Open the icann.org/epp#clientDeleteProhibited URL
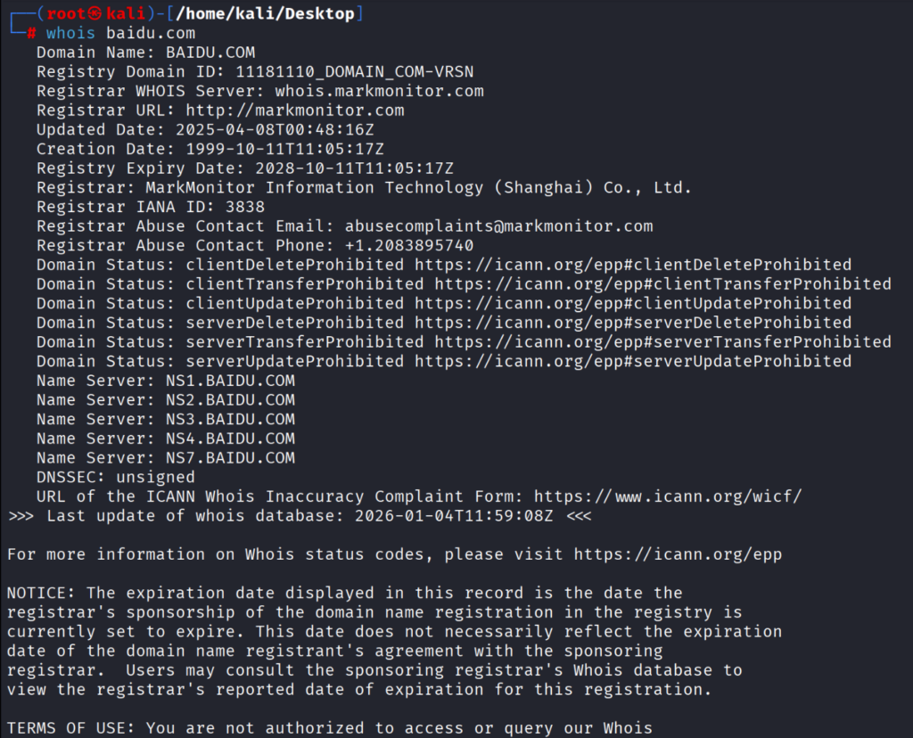This screenshot has width=913, height=738. point(633,265)
